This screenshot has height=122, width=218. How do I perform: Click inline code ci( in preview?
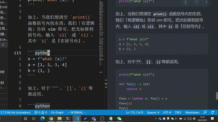(136, 26)
